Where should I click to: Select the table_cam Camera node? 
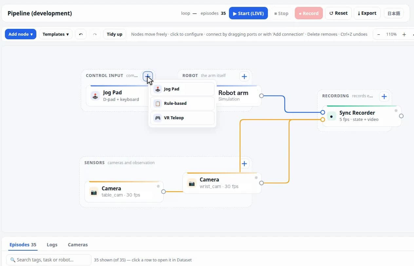pyautogui.click(x=124, y=192)
